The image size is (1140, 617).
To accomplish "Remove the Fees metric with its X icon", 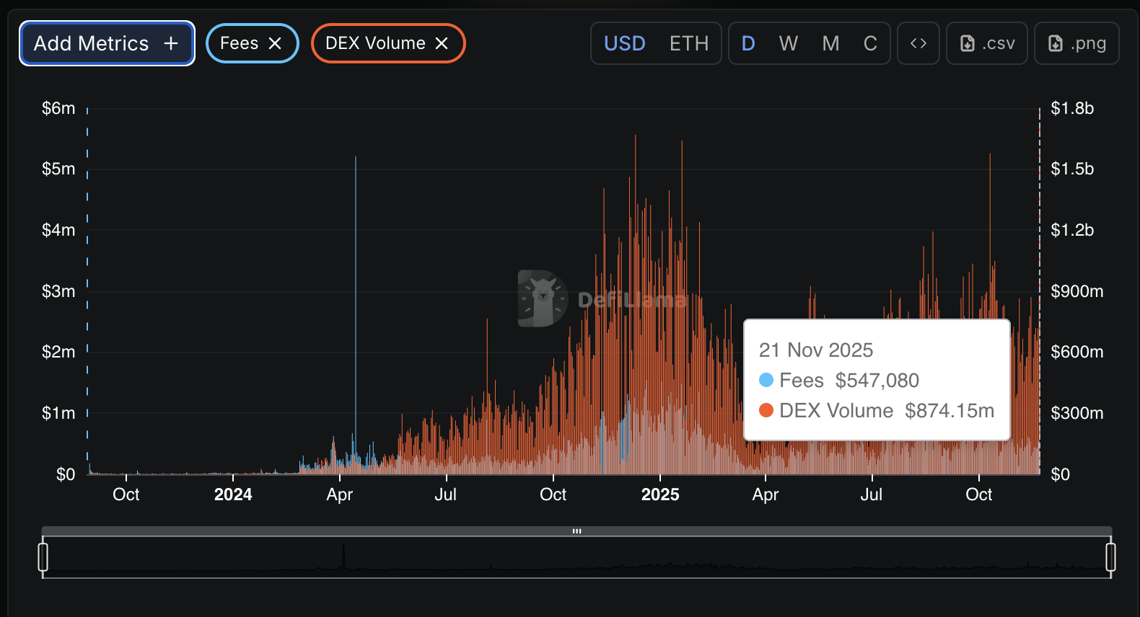I will pos(275,44).
